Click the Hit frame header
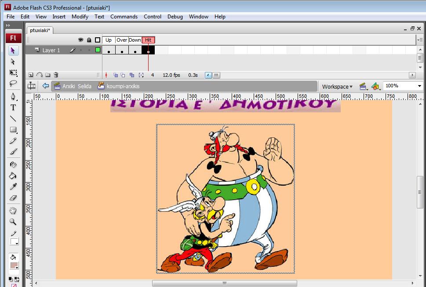The height and width of the screenshot is (287, 426). pyautogui.click(x=148, y=40)
